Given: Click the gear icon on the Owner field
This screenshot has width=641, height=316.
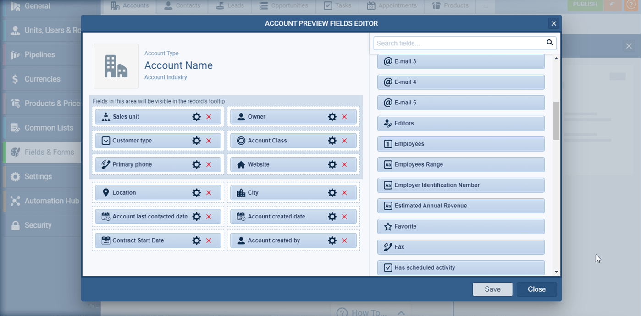Looking at the screenshot, I should (x=332, y=117).
